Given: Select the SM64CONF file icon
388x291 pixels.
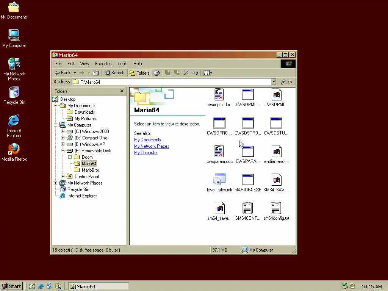Looking at the screenshot, I should (x=248, y=208).
